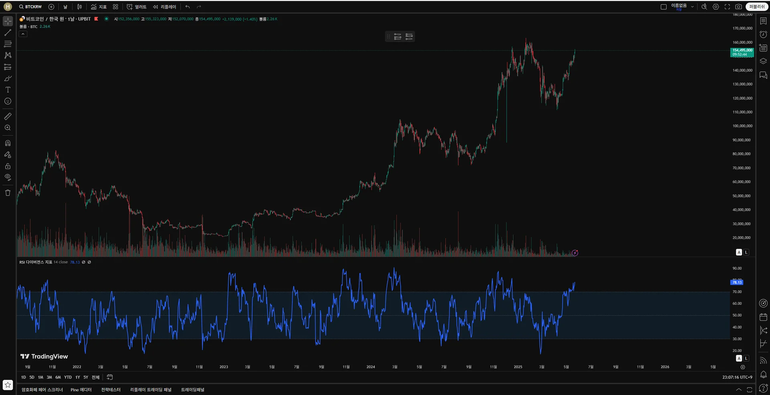The width and height of the screenshot is (770, 395).
Task: Select the trend line drawing tool
Action: pyautogui.click(x=8, y=32)
